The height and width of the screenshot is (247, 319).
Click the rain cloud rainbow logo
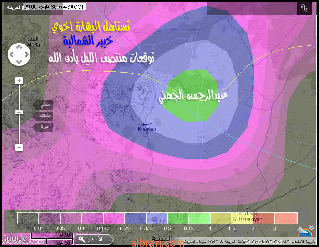pyautogui.click(x=304, y=232)
